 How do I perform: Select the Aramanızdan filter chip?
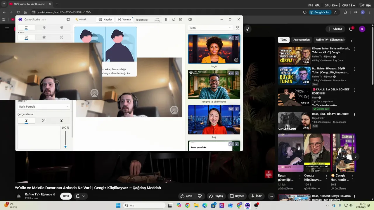302,40
